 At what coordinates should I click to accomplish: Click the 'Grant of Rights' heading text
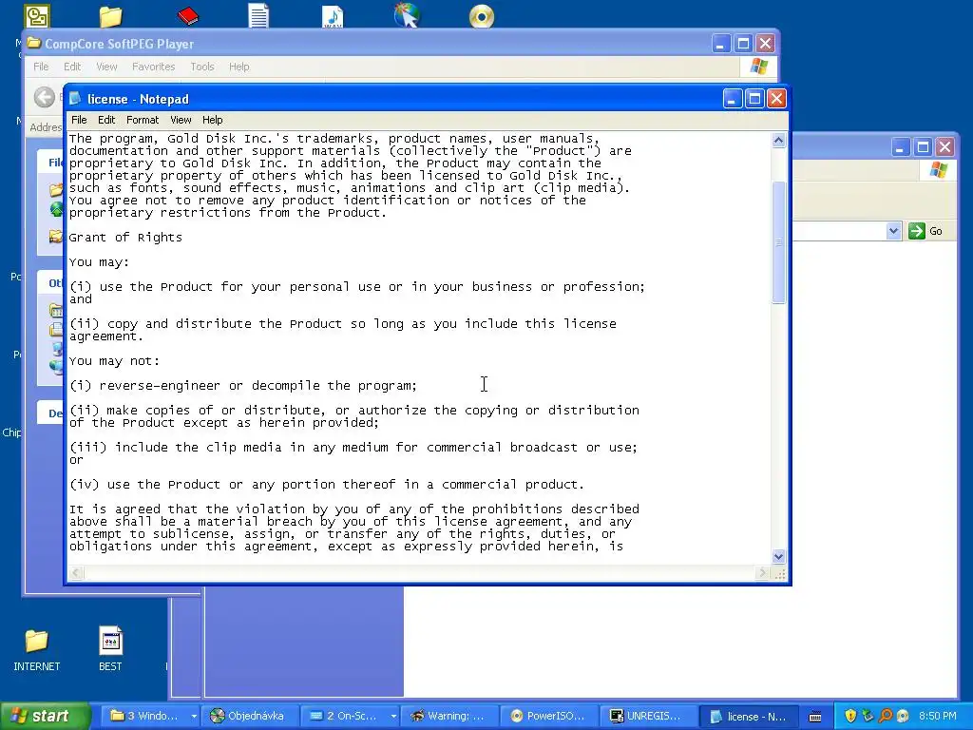pyautogui.click(x=125, y=237)
